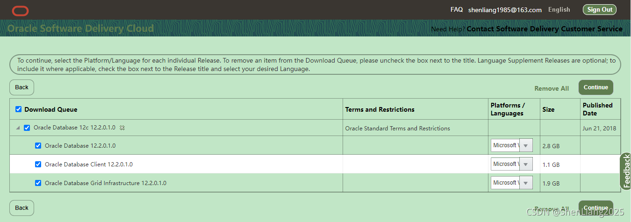Open Contact Software Delivery Customer Service link
The image size is (631, 222).
(x=545, y=29)
